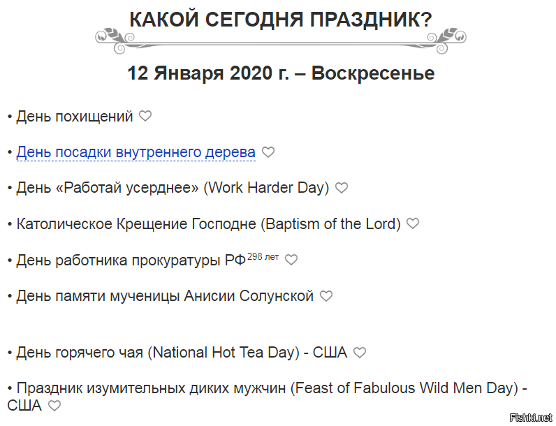Image resolution: width=556 pixels, height=426 pixels.
Task: Heart the Анисии Солунской memorial day
Action: point(326,296)
